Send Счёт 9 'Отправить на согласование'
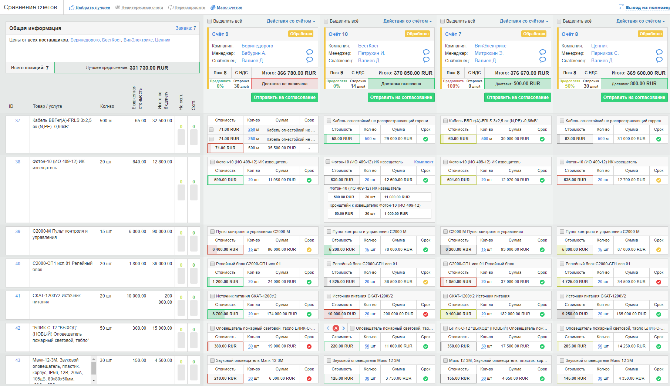This screenshot has width=670, height=386. click(x=285, y=97)
